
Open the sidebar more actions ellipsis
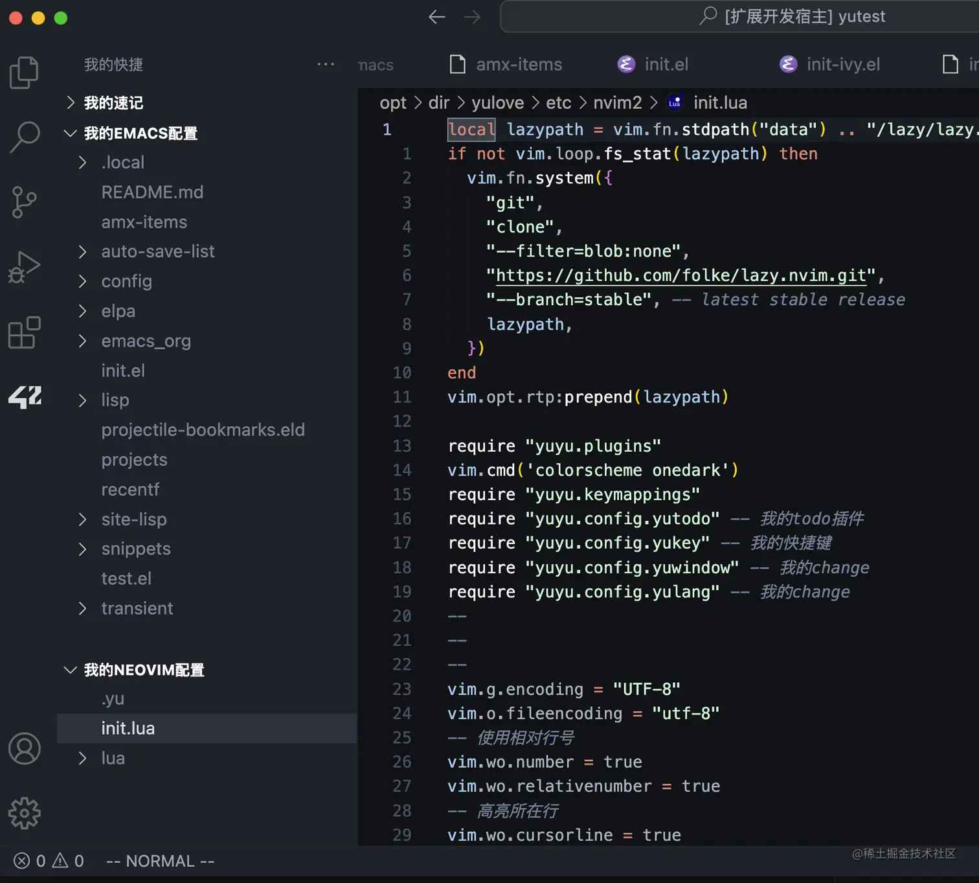[326, 64]
